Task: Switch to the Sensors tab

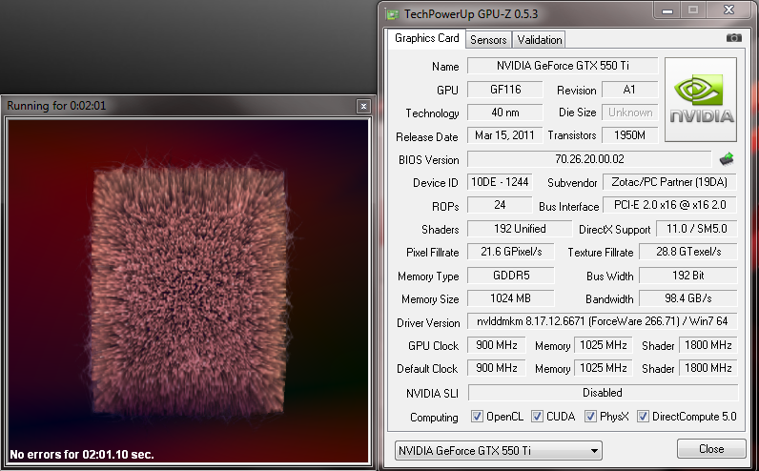Action: pyautogui.click(x=488, y=40)
